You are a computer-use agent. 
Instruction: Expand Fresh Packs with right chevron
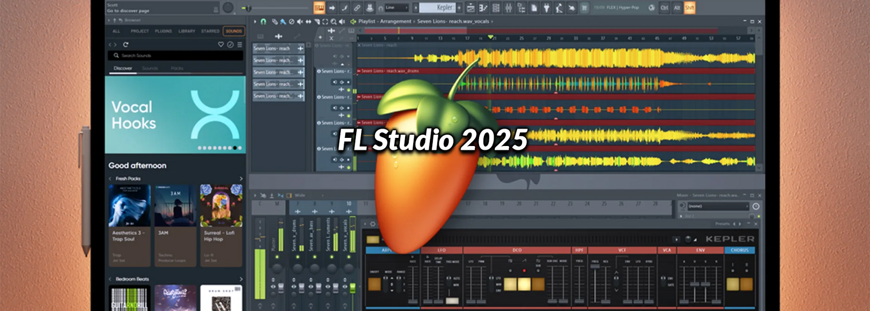(x=241, y=179)
